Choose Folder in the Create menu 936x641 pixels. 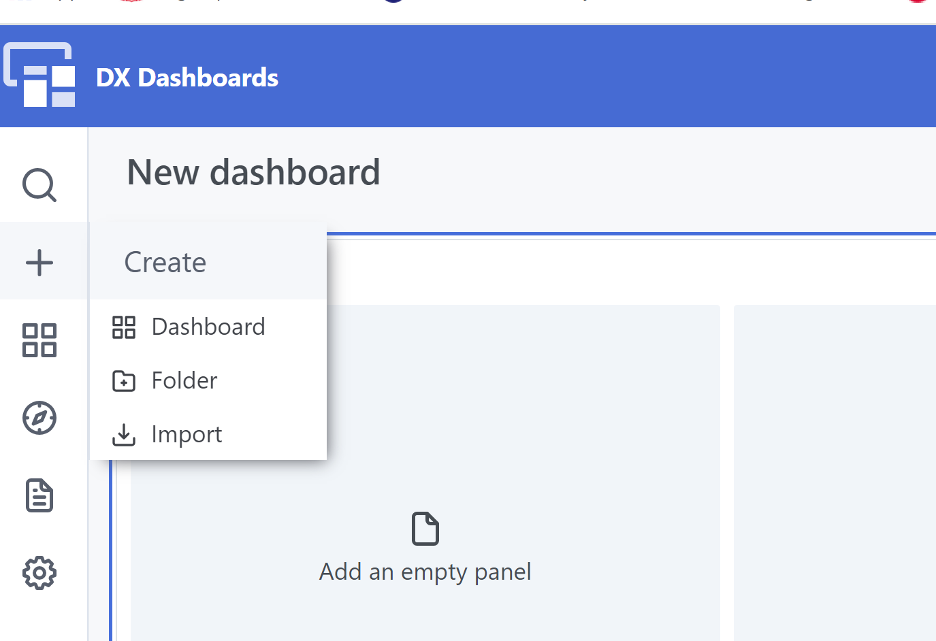click(184, 381)
